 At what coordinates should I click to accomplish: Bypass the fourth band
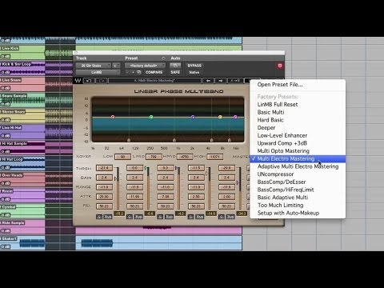200,217
